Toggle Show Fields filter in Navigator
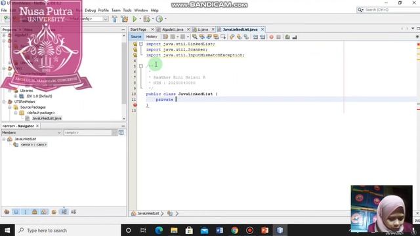 [16, 212]
